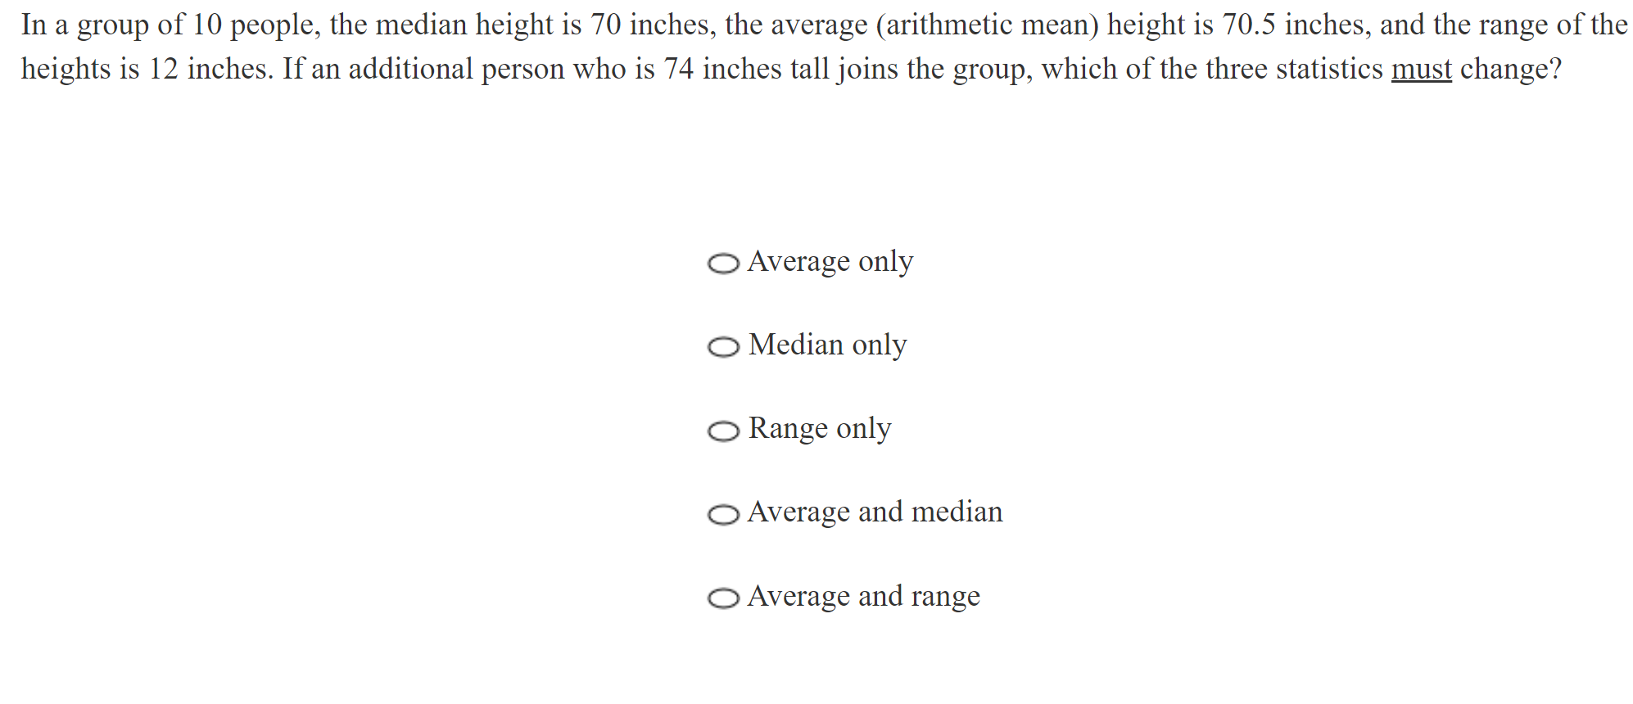Screen dimensions: 1633x704
Task: Click the "Average only" answer label text
Action: tap(830, 262)
